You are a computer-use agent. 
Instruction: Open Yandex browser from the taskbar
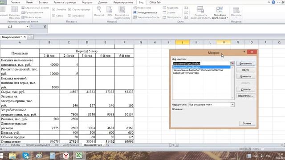coord(66,156)
